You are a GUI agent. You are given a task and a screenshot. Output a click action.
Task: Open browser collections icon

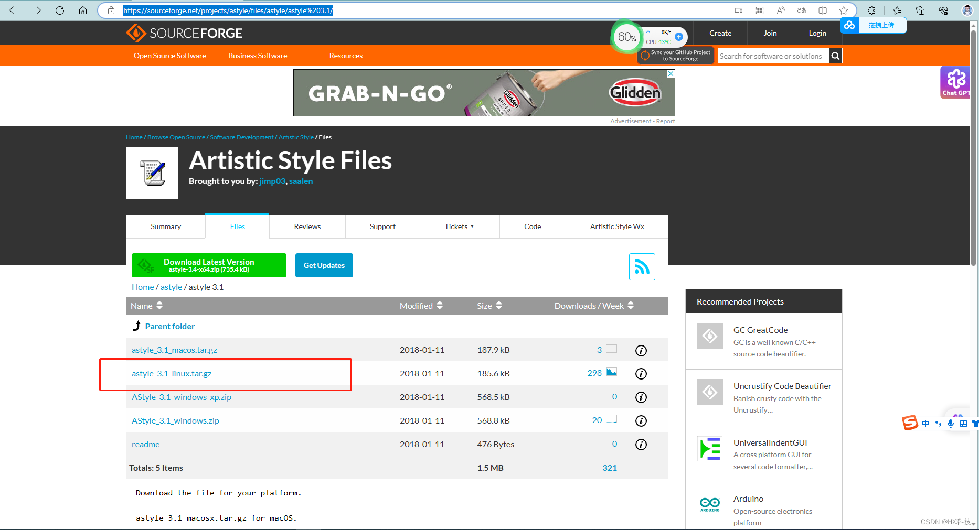920,10
